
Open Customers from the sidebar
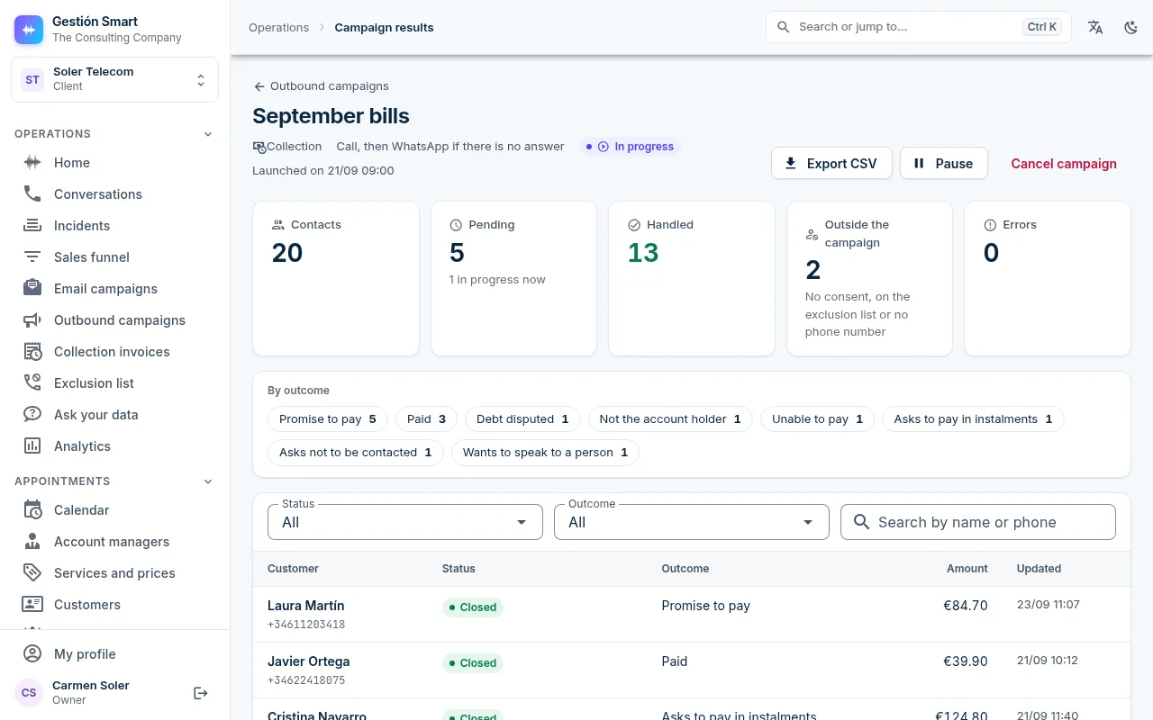114,605
